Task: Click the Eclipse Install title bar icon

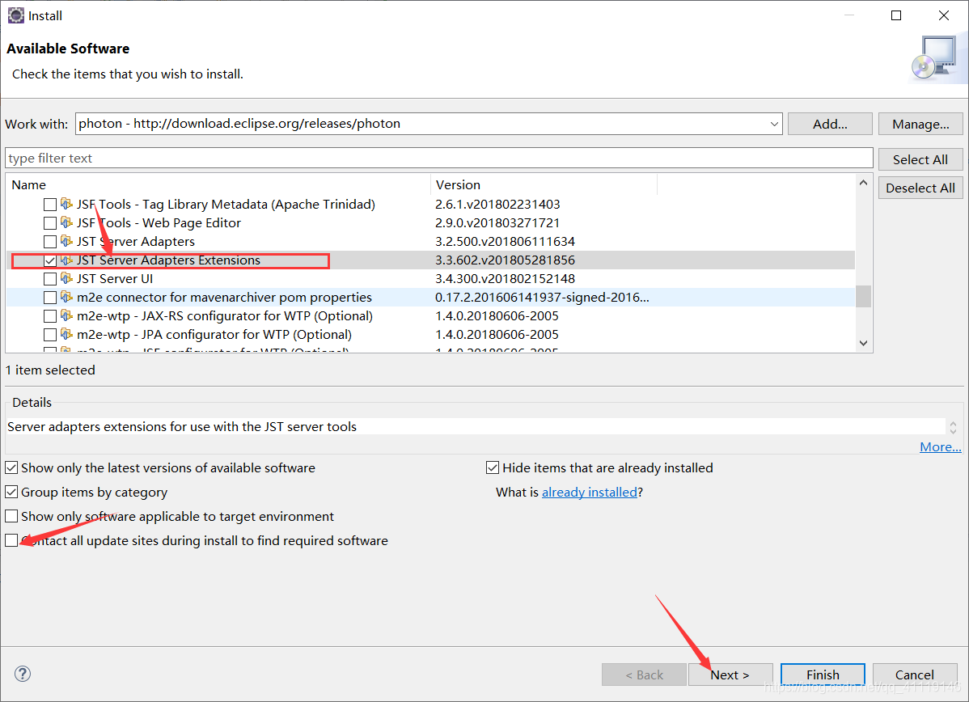Action: [x=15, y=15]
